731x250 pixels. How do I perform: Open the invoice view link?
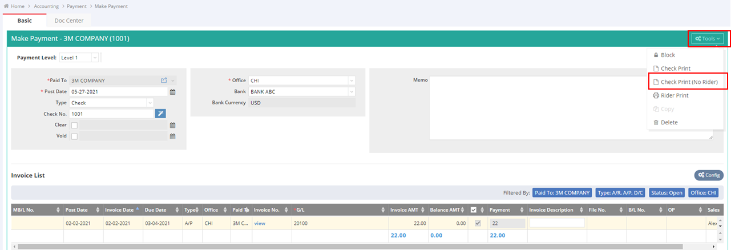coord(260,223)
